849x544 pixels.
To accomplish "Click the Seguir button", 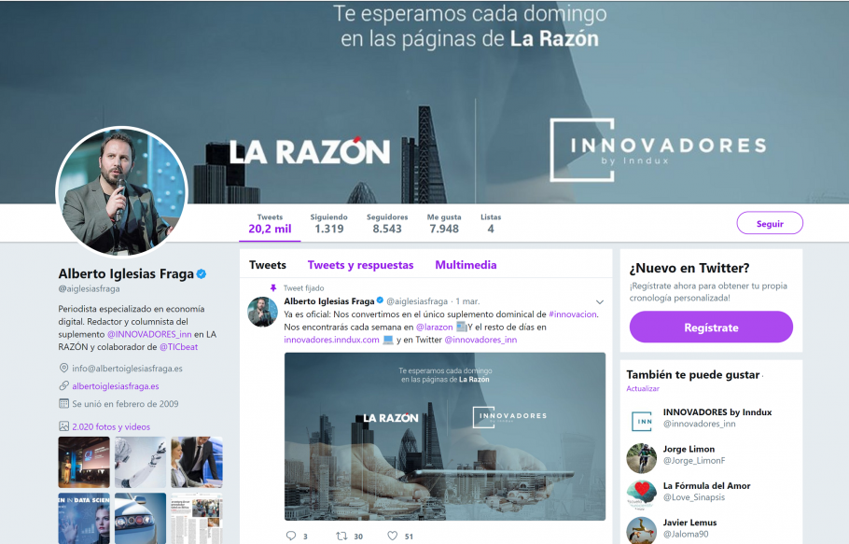I will point(770,223).
